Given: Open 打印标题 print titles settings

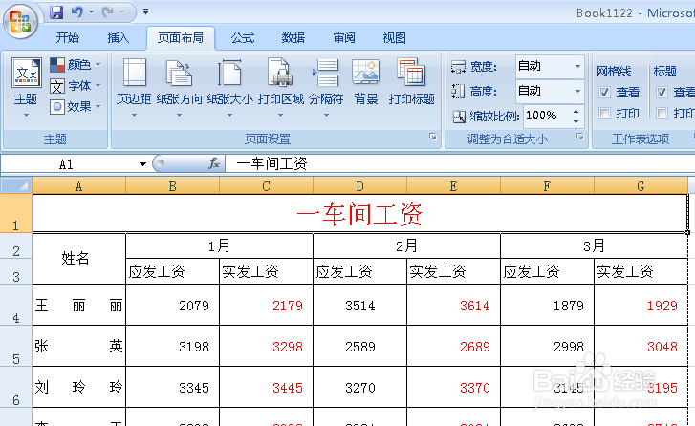Looking at the screenshot, I should pos(411,82).
